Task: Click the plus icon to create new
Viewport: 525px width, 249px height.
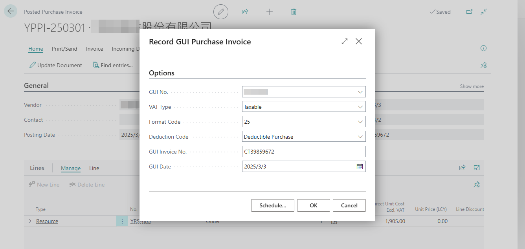Action: 270,12
